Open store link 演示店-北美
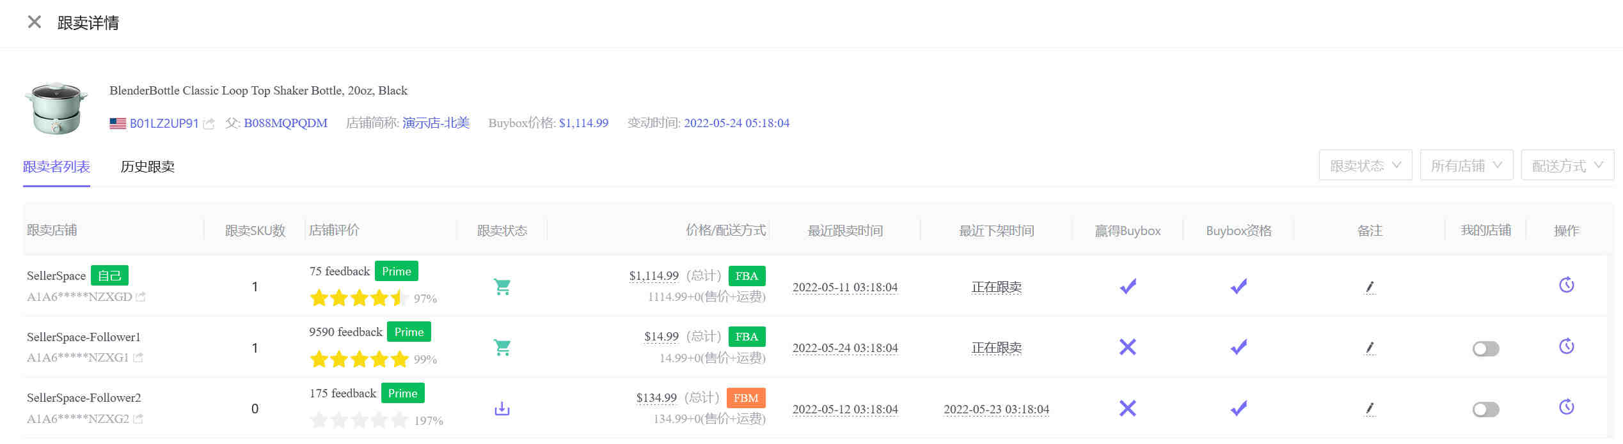 pos(436,123)
